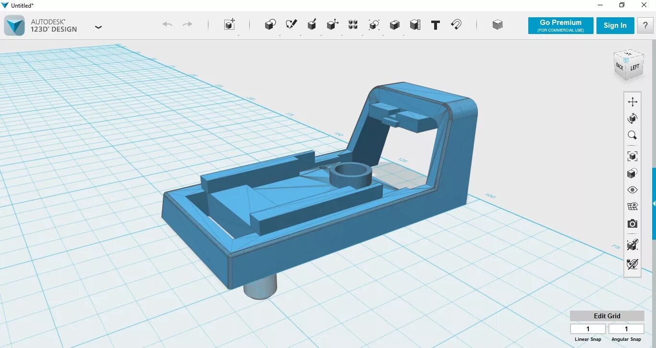Open the Combine tool menu
The height and width of the screenshot is (348, 656).
[x=394, y=24]
